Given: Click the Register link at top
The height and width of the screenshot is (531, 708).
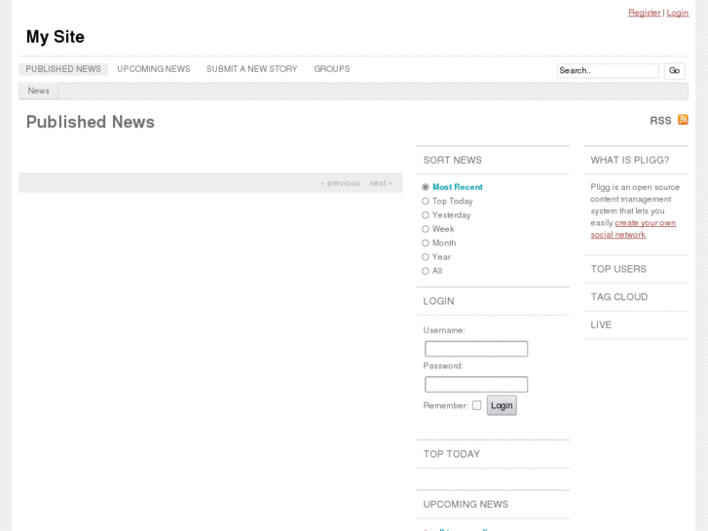Looking at the screenshot, I should tap(645, 13).
